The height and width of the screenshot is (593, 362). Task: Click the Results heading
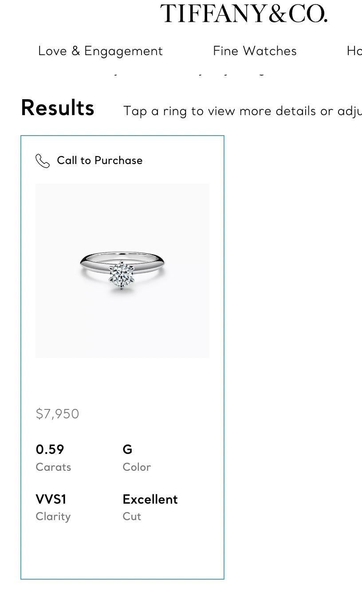[x=58, y=108]
